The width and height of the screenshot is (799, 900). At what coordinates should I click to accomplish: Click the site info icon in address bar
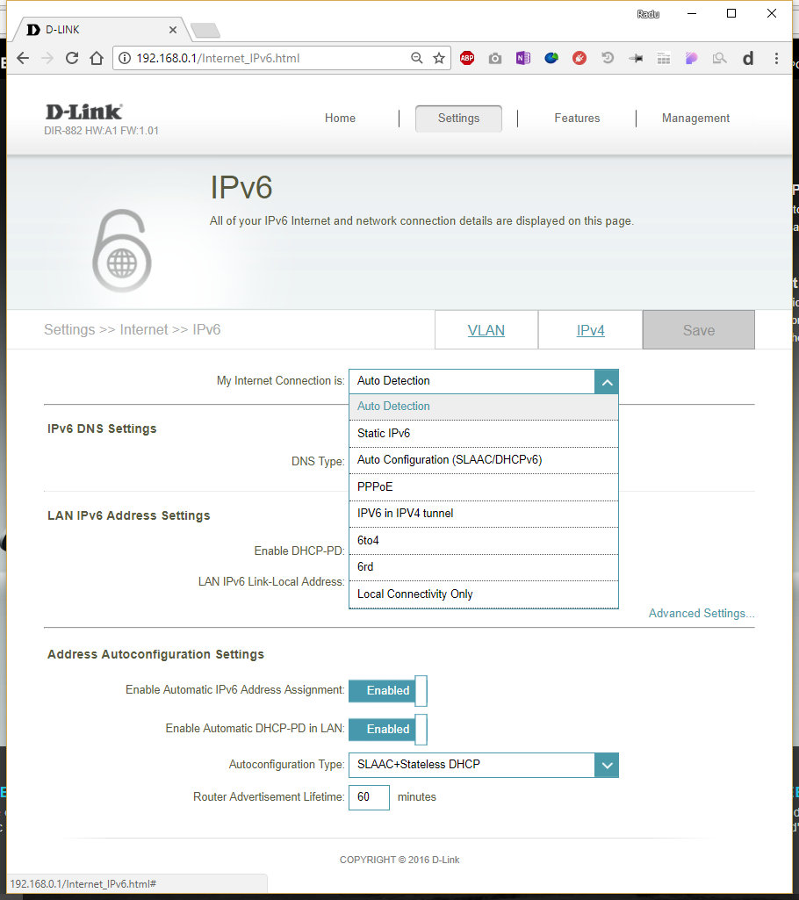125,58
